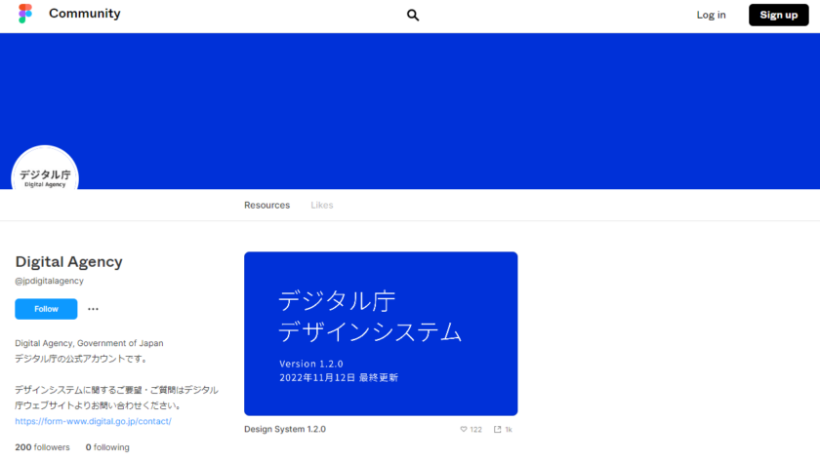The image size is (820, 460).
Task: Click the duplicate icon beside 1k
Action: point(497,429)
